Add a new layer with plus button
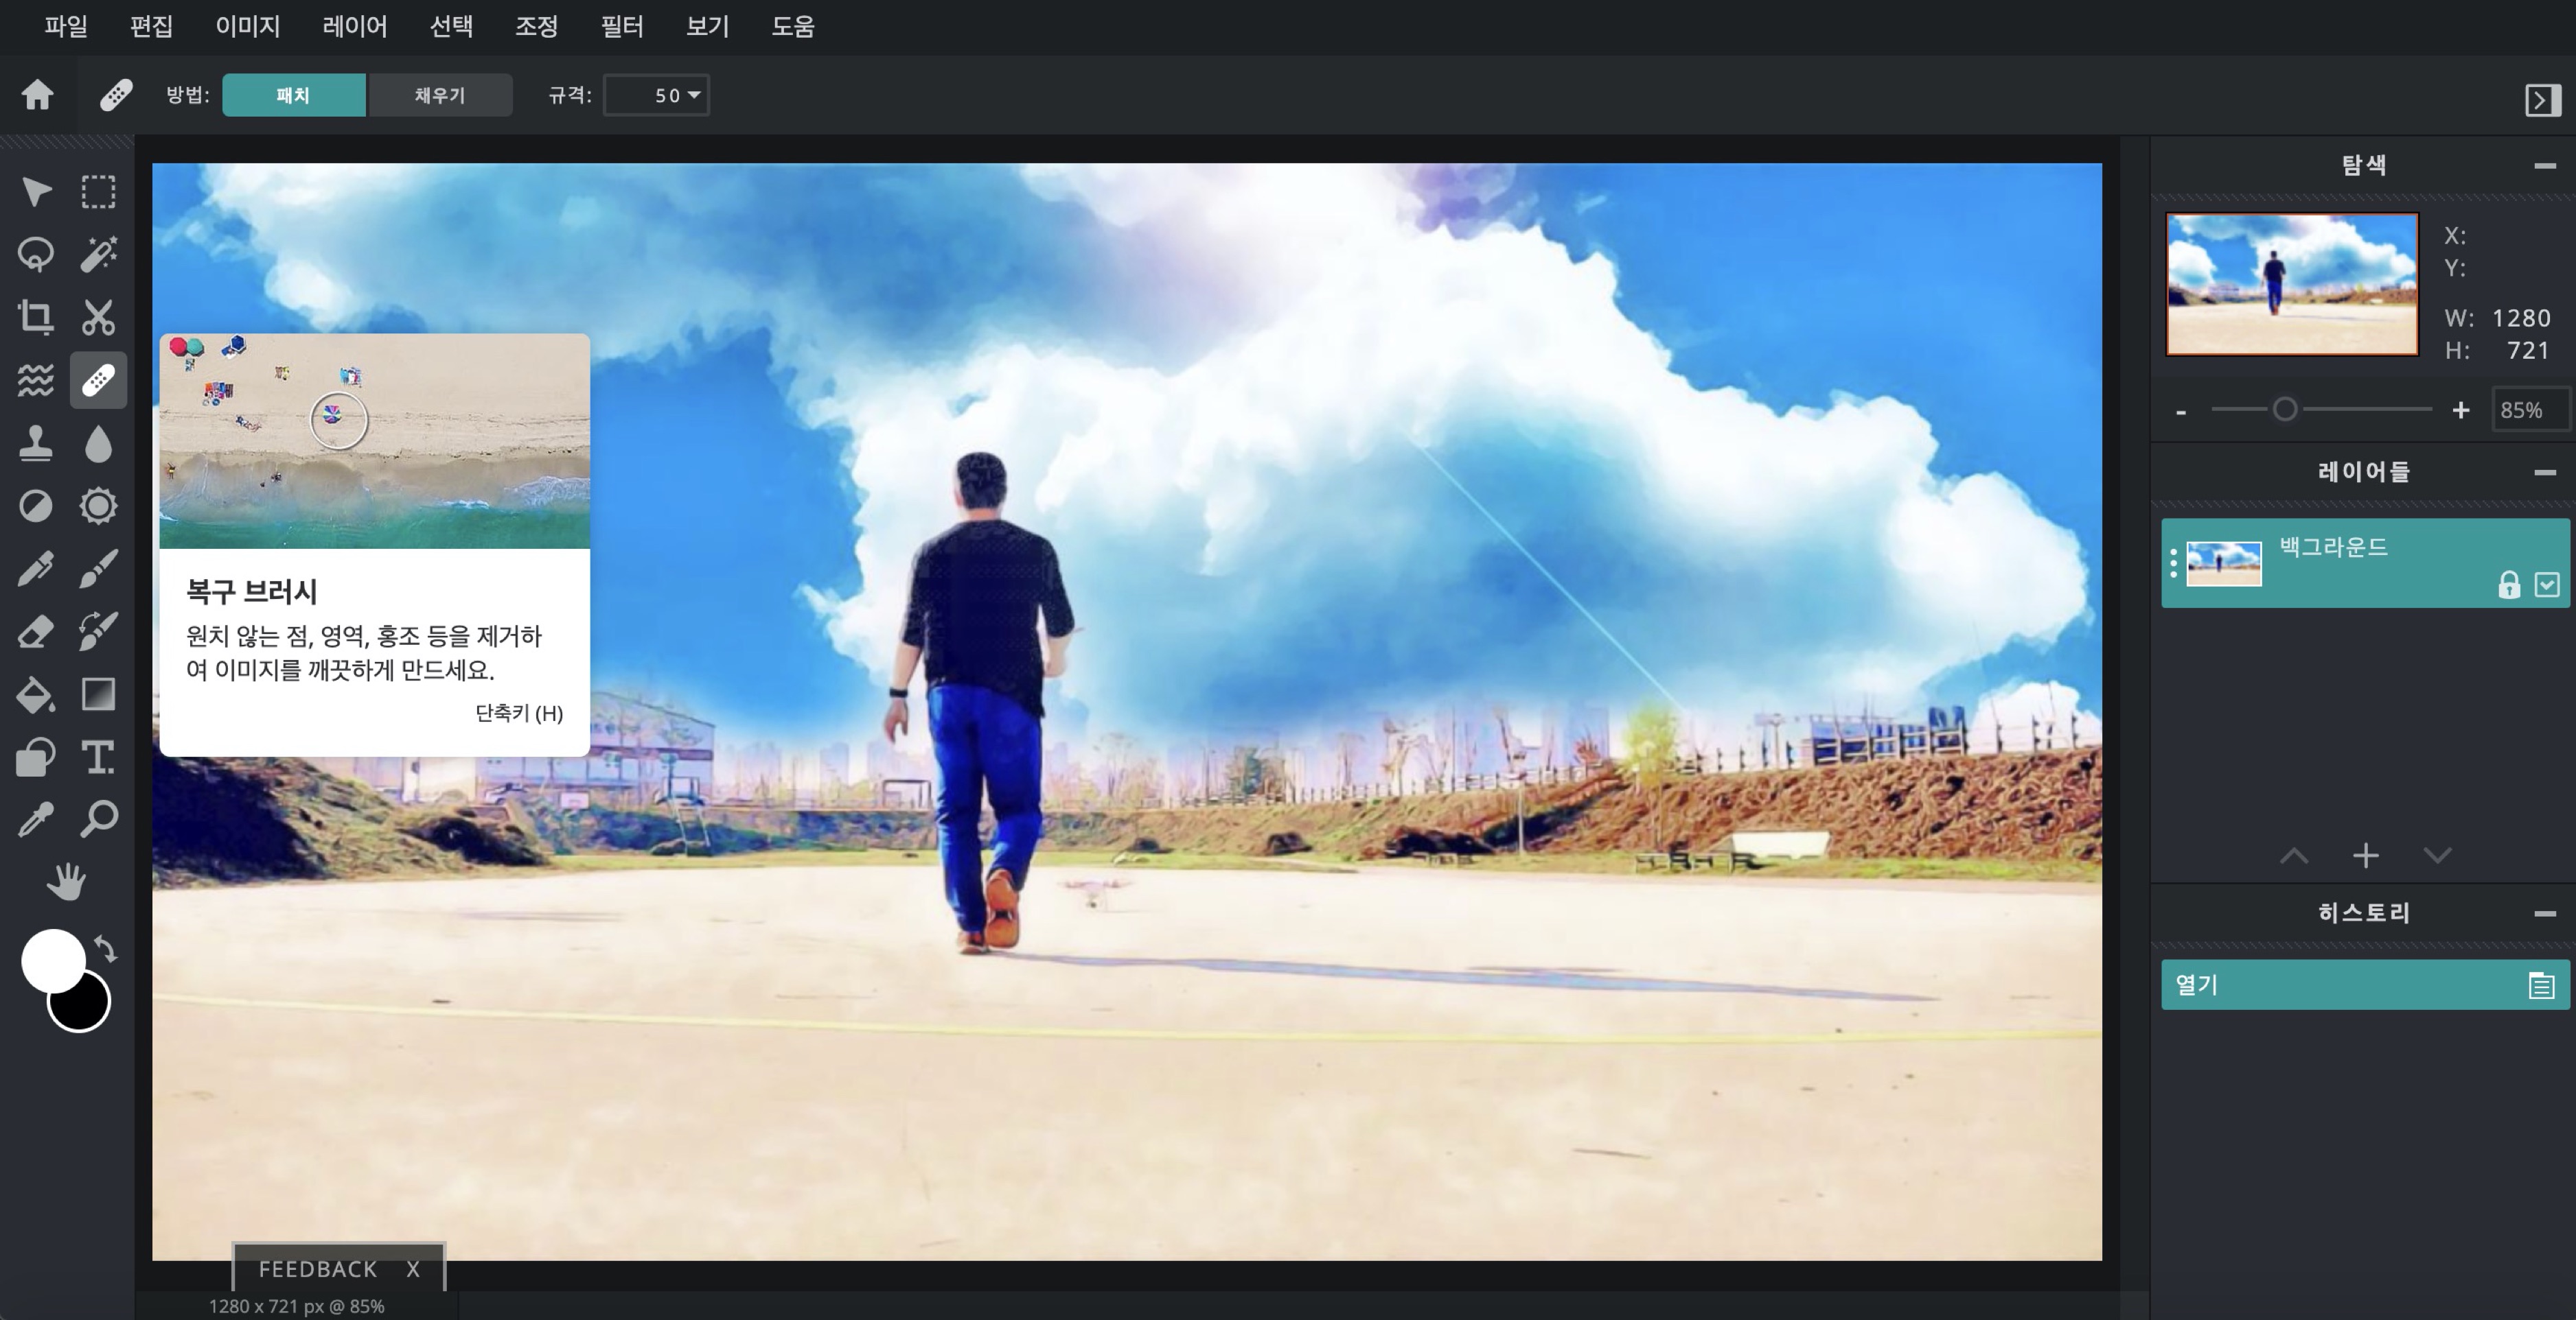2576x1320 pixels. click(x=2365, y=856)
